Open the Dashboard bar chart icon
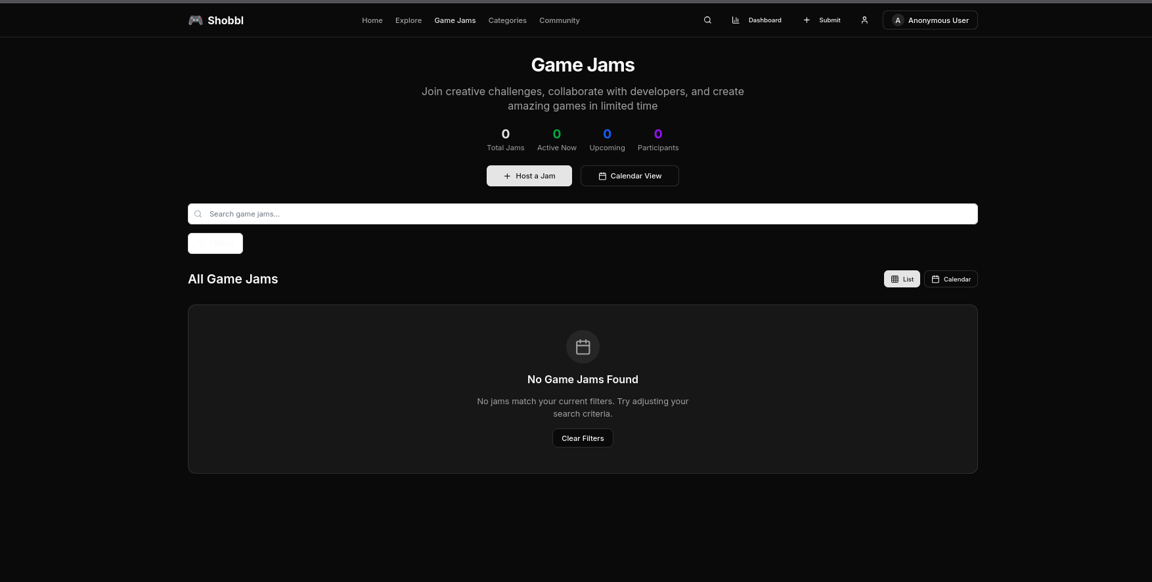Image resolution: width=1152 pixels, height=582 pixels. coord(736,20)
